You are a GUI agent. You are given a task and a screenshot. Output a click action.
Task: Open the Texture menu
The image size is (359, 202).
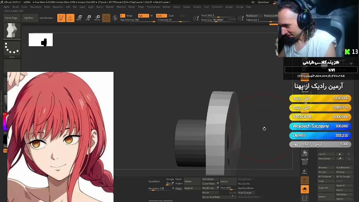(x=197, y=7)
